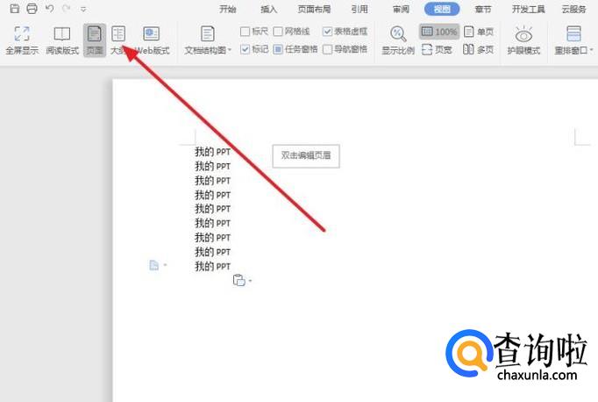Click the Undo arrow icon
The image size is (598, 402).
tap(50, 8)
